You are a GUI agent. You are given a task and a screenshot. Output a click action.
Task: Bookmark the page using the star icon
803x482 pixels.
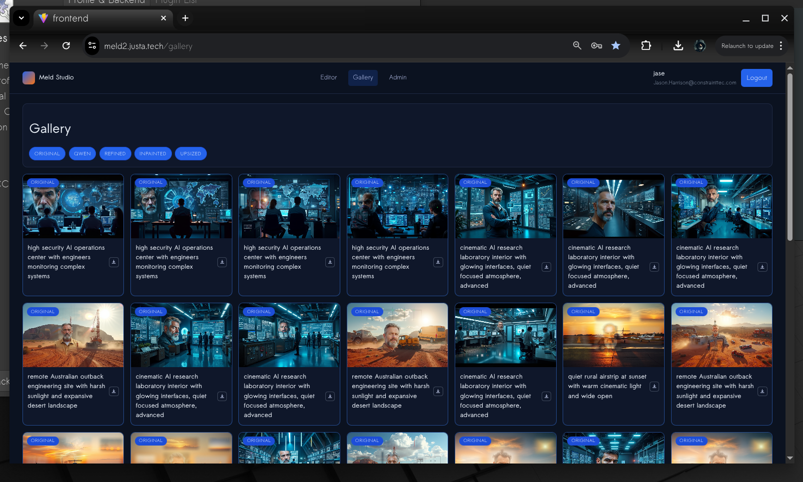616,45
